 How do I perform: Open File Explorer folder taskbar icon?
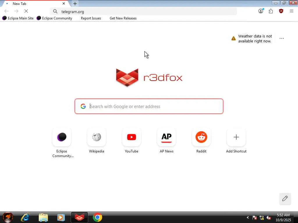43,217
